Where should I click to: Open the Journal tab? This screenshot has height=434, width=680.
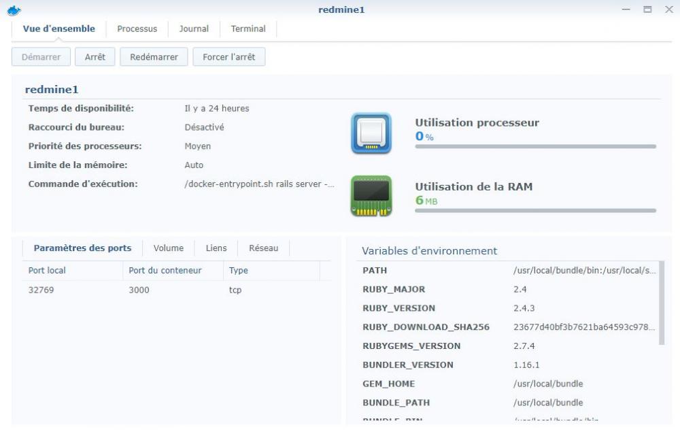pyautogui.click(x=194, y=29)
